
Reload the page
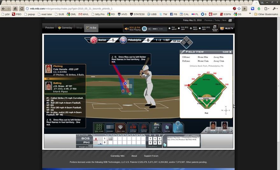pos(22,9)
